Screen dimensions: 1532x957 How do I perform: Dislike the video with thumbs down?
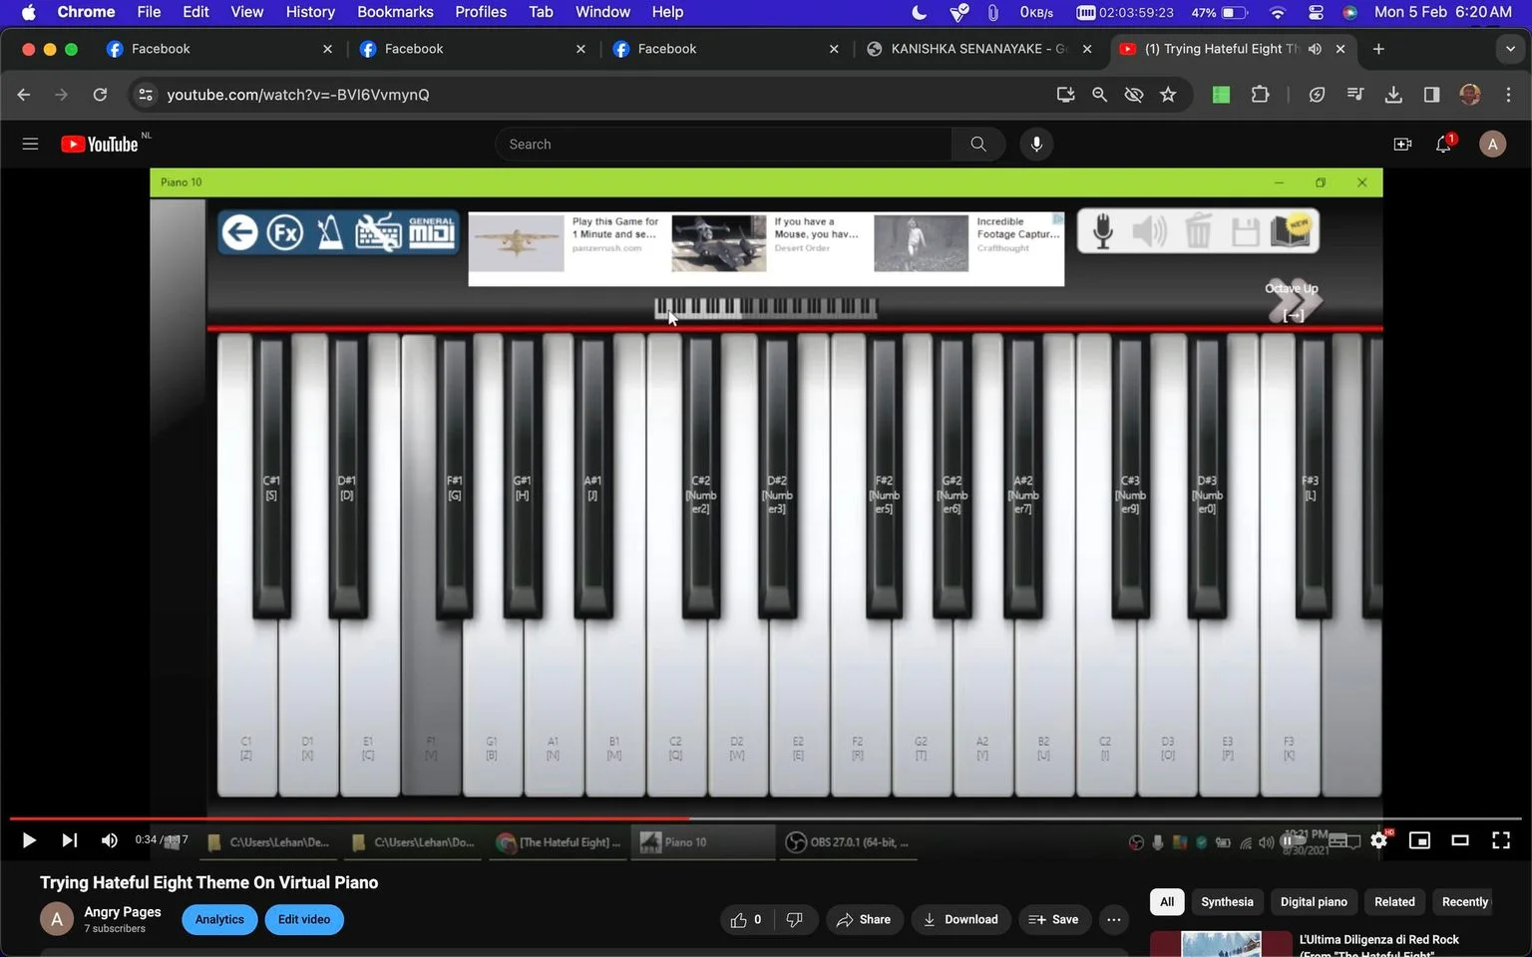(x=795, y=919)
